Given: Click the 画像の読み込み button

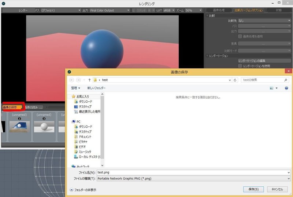Looking at the screenshot, I should (34, 107).
